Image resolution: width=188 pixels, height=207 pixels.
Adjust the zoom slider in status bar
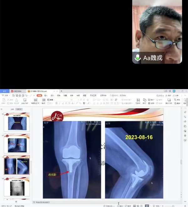[x=174, y=206]
